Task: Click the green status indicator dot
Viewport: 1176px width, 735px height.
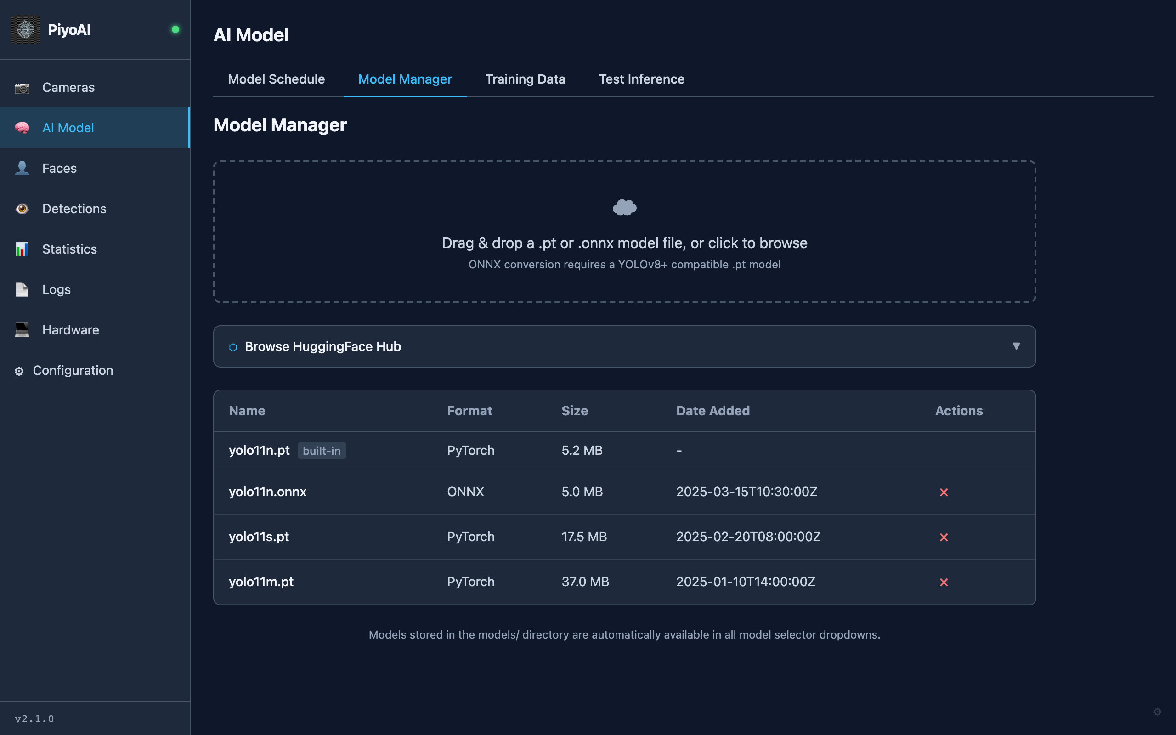Action: [175, 30]
